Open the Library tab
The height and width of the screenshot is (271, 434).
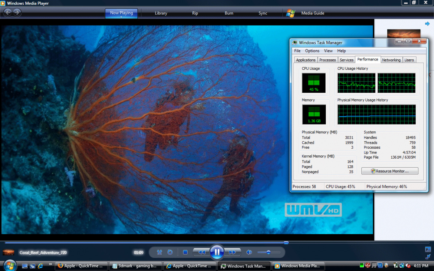click(161, 13)
